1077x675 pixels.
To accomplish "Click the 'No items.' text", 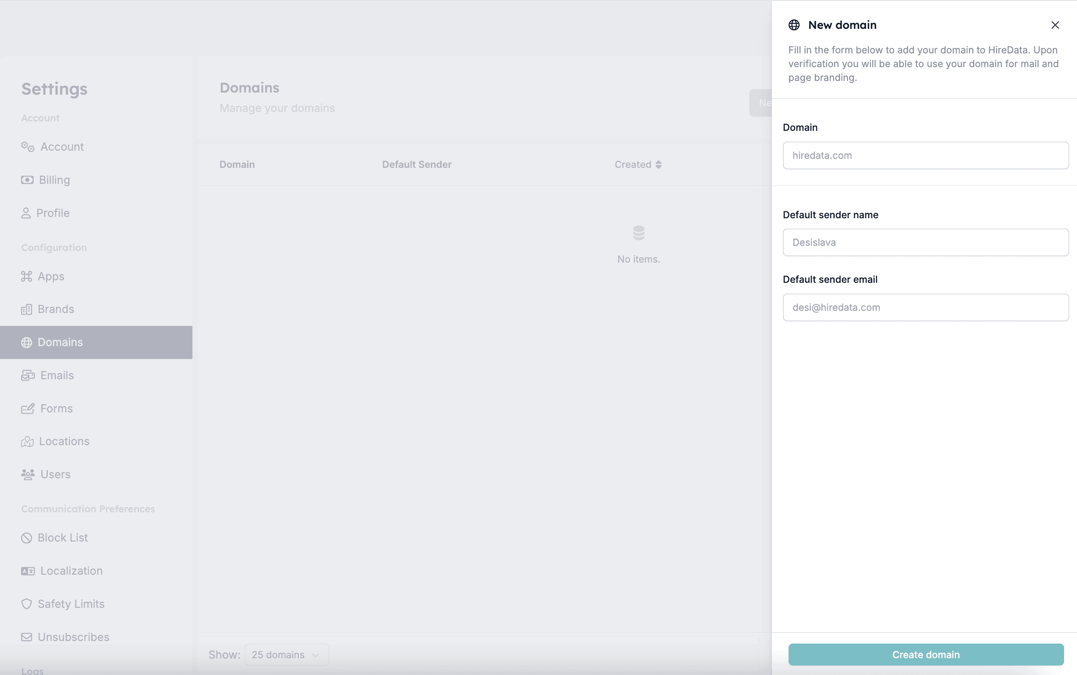I will point(639,260).
